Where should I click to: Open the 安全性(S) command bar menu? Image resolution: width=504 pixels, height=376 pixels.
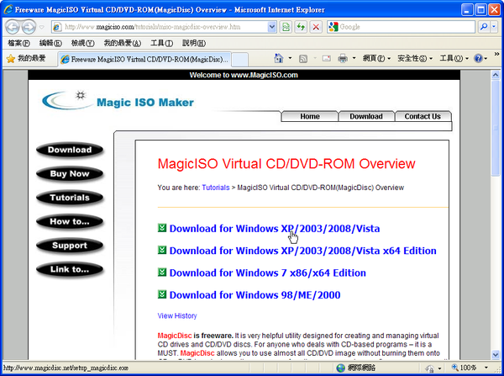coord(415,59)
